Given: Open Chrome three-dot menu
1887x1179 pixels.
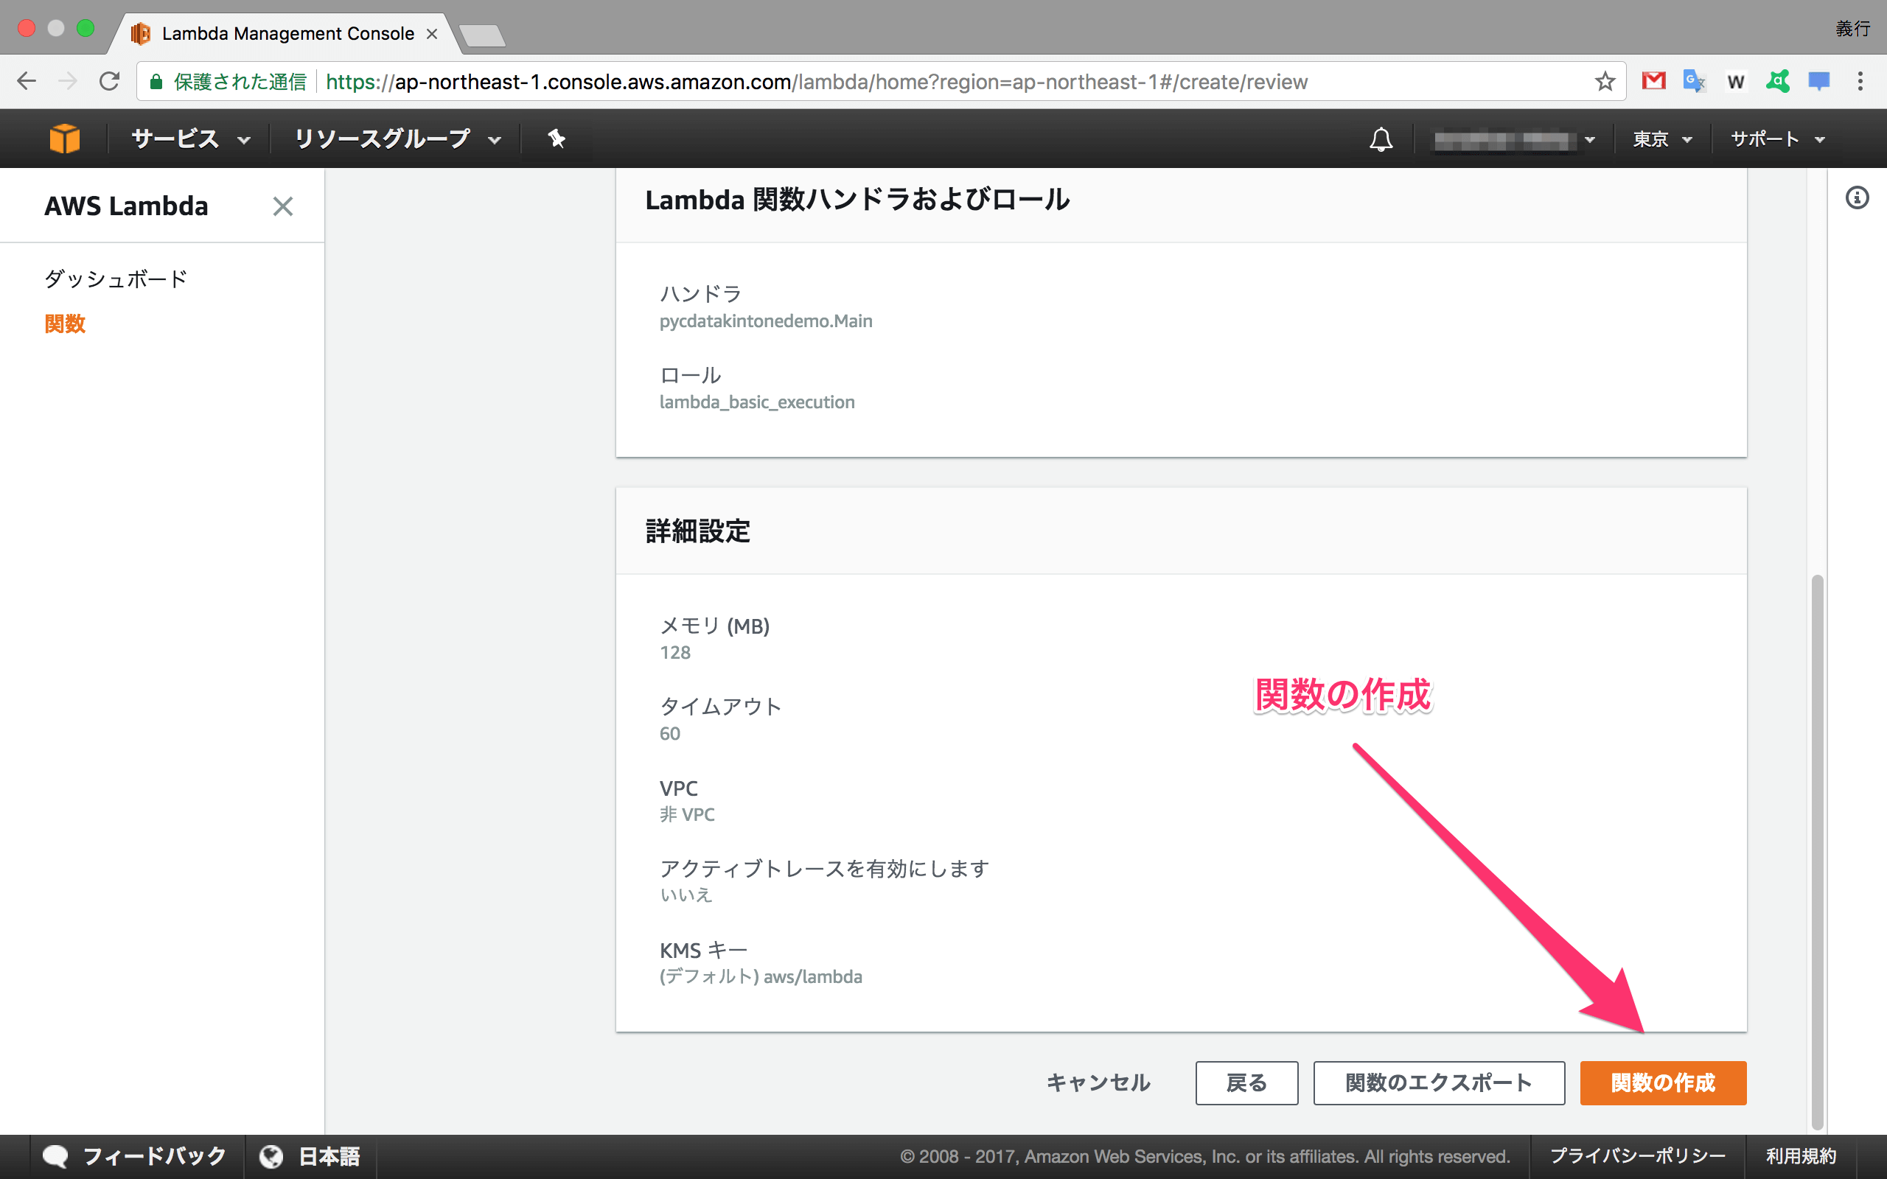Looking at the screenshot, I should point(1860,81).
